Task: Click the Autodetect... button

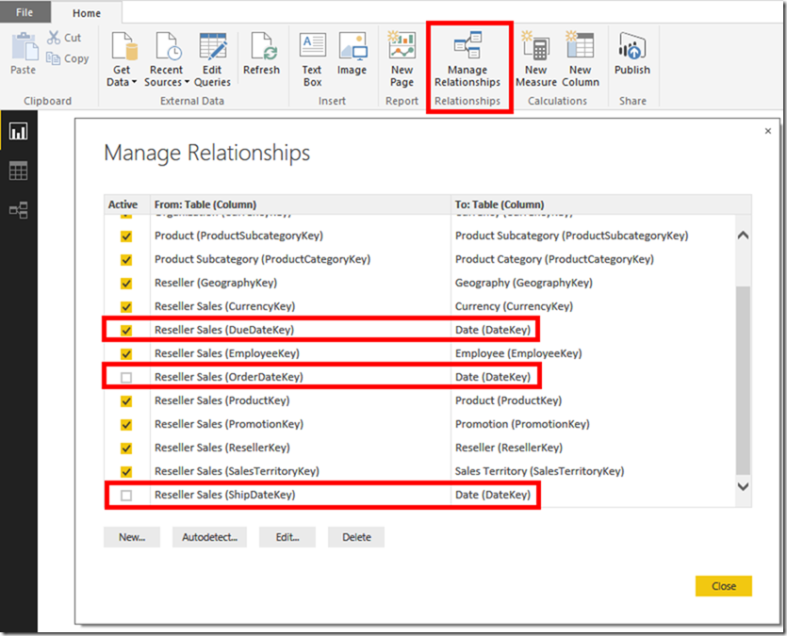Action: (210, 537)
